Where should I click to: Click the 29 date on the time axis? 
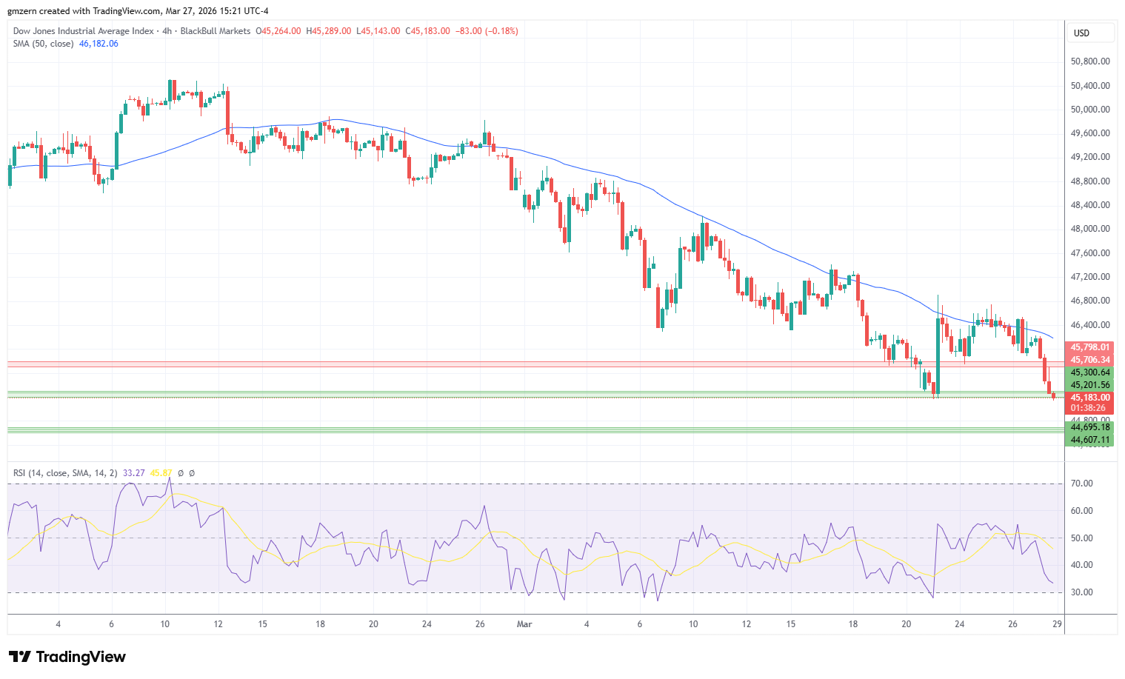tap(1057, 624)
